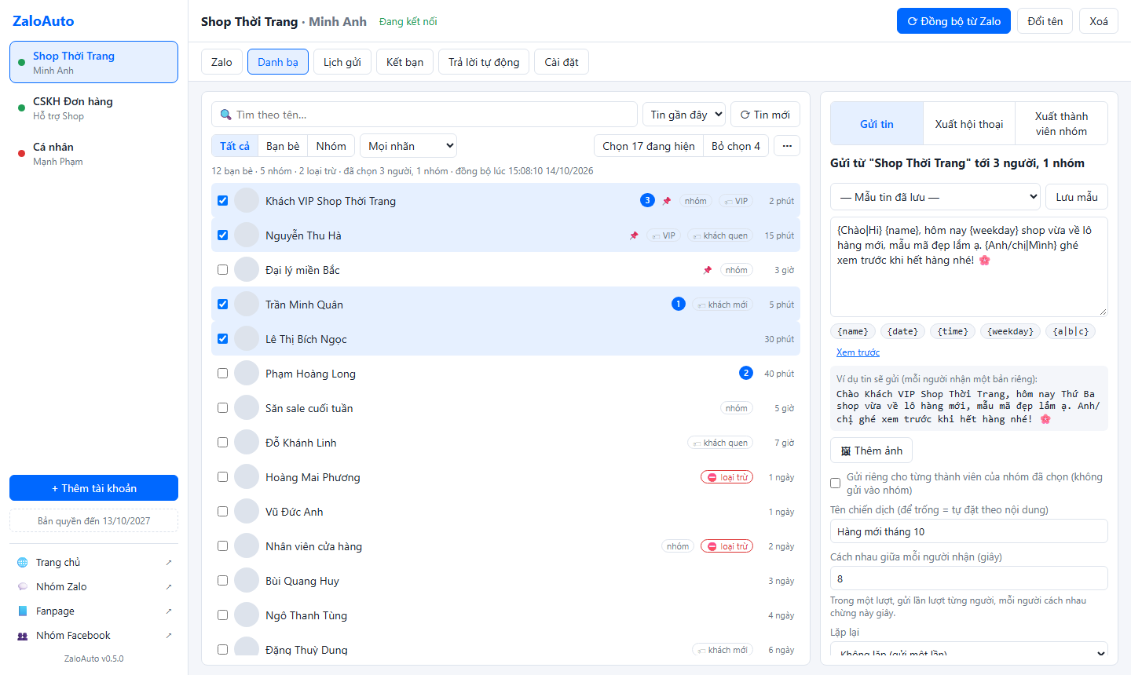1131x675 pixels.
Task: Click the loại trừ tag on Nhân viên cửa hàng
Action: click(727, 546)
